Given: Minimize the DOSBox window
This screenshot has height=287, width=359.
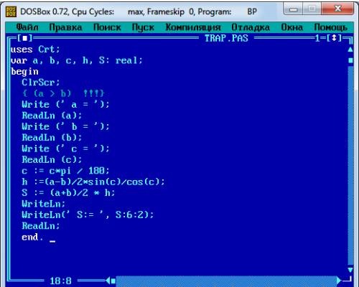Looking at the screenshot, I should coord(294,9).
